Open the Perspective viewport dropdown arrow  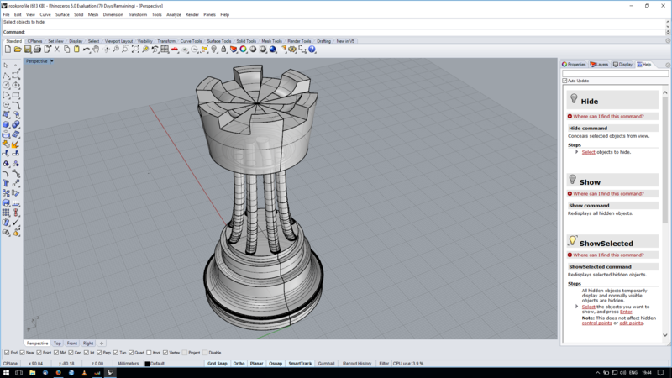click(x=51, y=61)
